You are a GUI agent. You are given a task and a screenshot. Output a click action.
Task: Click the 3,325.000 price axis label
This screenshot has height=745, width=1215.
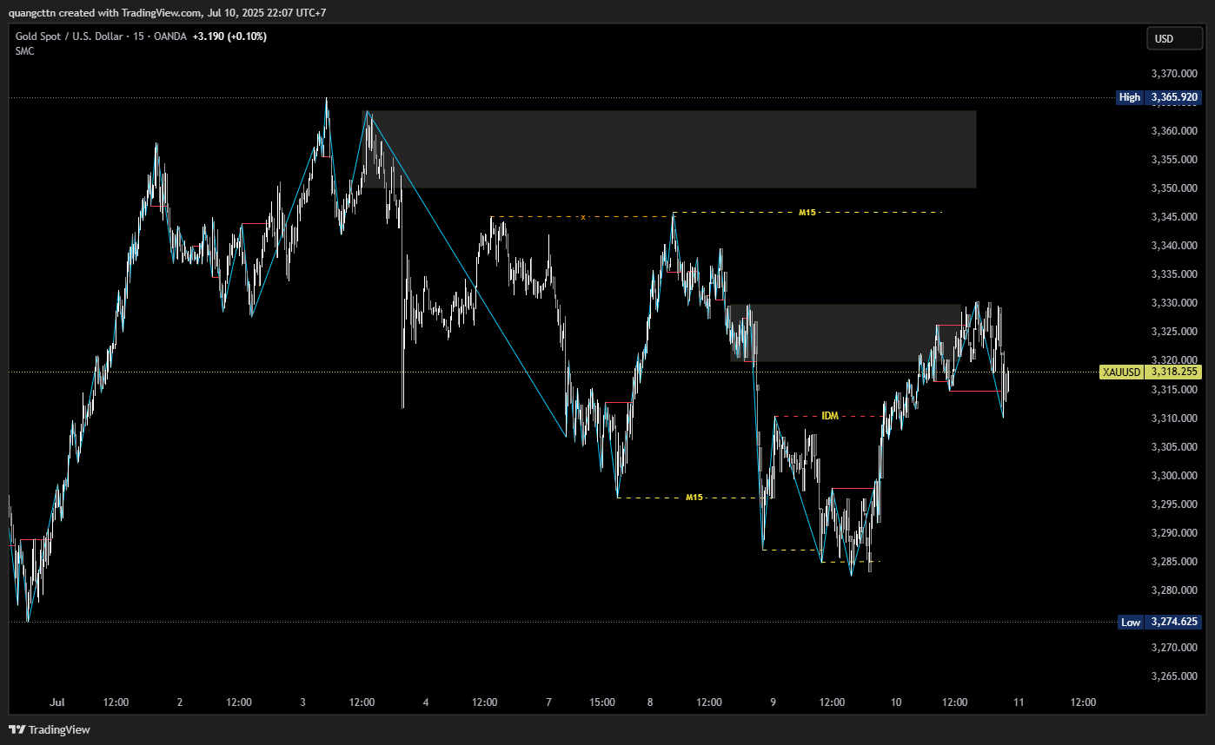[x=1175, y=332]
